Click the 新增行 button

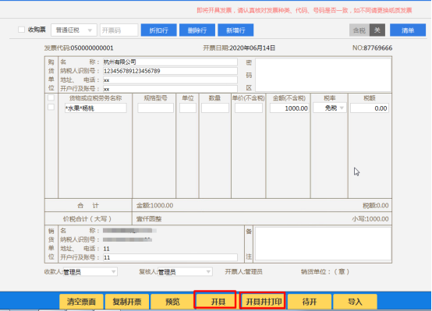click(x=235, y=30)
